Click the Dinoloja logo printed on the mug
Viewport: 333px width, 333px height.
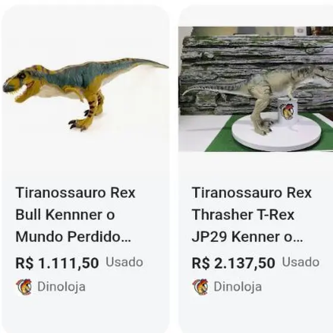pos(287,111)
